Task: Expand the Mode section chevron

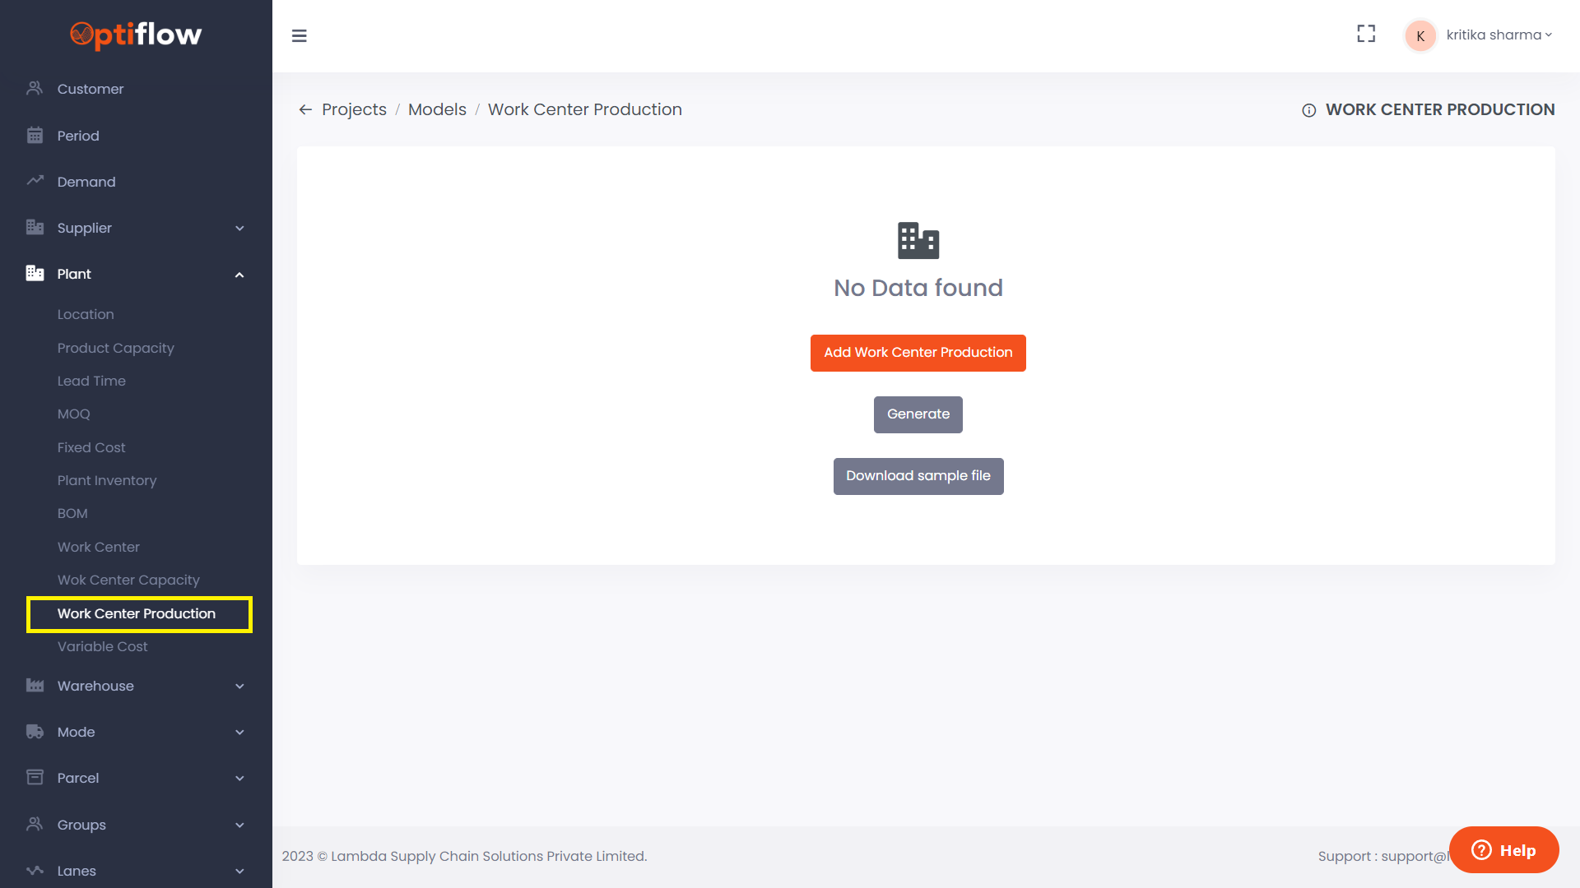Action: (239, 732)
